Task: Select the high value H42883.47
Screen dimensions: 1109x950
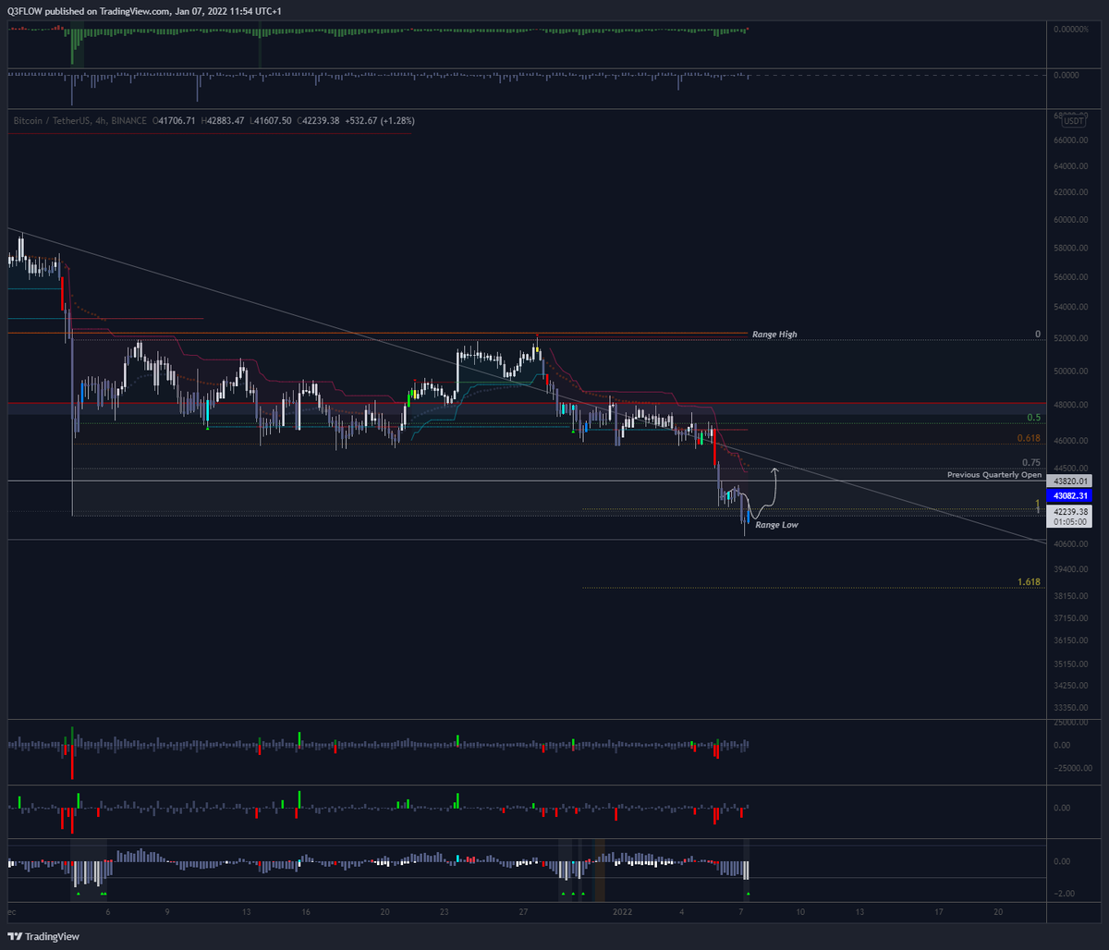Action: coord(221,120)
